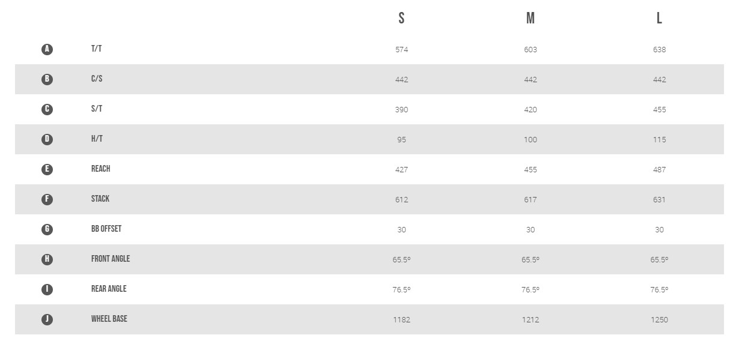
Task: Click the FRONT ANGLE row label
Action: coord(111,259)
